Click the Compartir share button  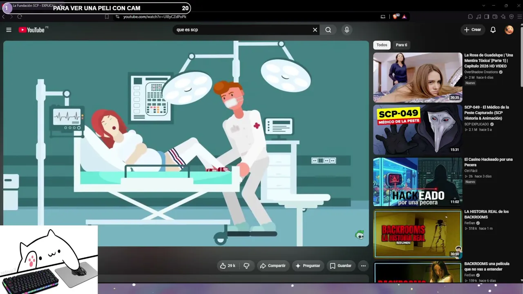click(273, 266)
